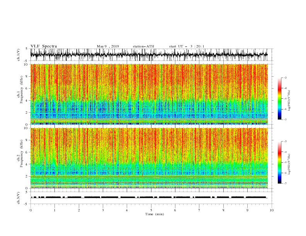Select the "start UT = 3 :20: 1" text
The image size is (306, 236).
point(187,46)
